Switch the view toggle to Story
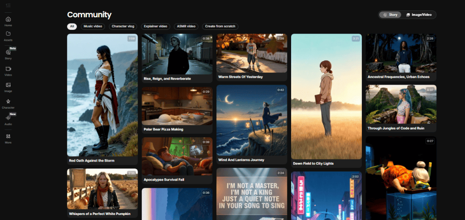This screenshot has width=465, height=220. point(391,15)
